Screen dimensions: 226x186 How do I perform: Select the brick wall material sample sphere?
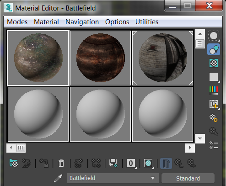pos(162,58)
